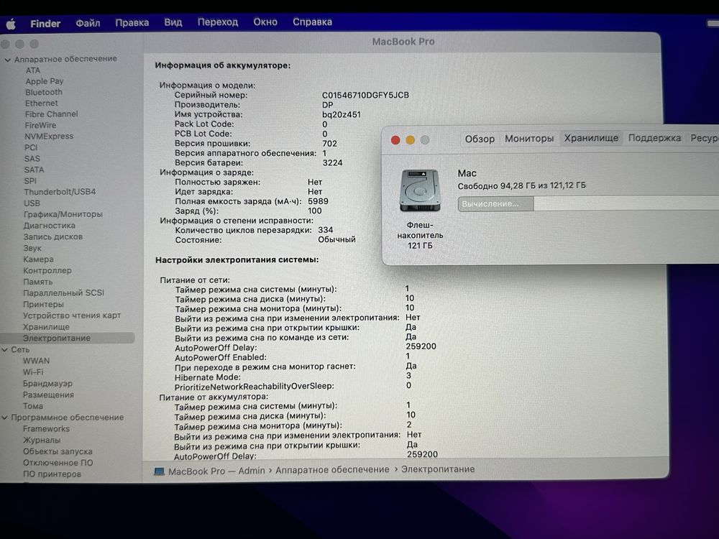Select SAS in the sidebar
Image resolution: width=719 pixels, height=539 pixels.
tap(32, 159)
